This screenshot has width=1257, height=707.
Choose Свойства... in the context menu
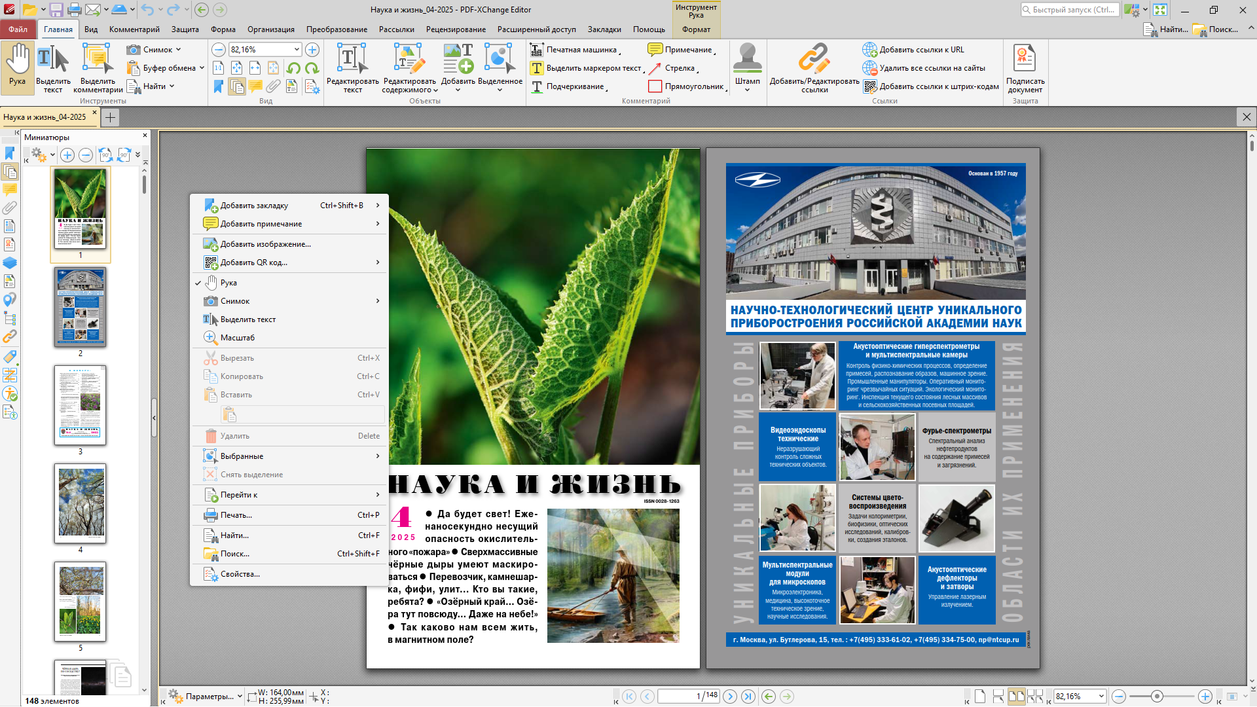[240, 574]
